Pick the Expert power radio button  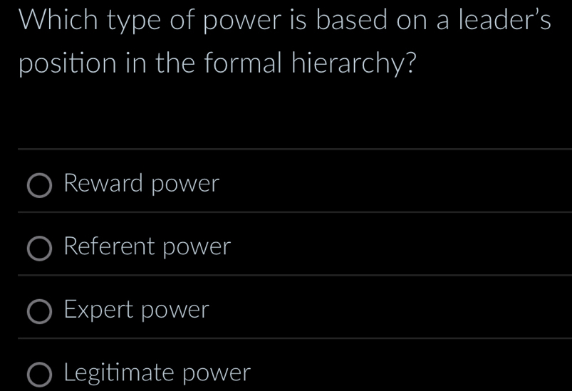(x=40, y=311)
